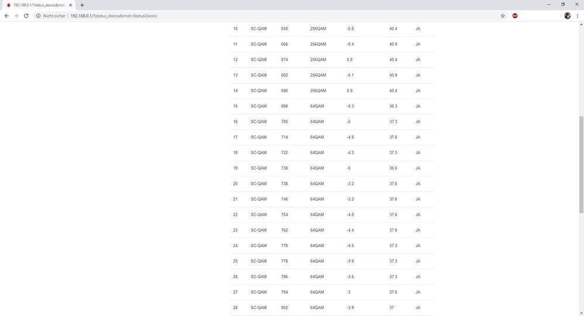Bookmark this page with the star icon
This screenshot has width=584, height=316.
point(502,16)
